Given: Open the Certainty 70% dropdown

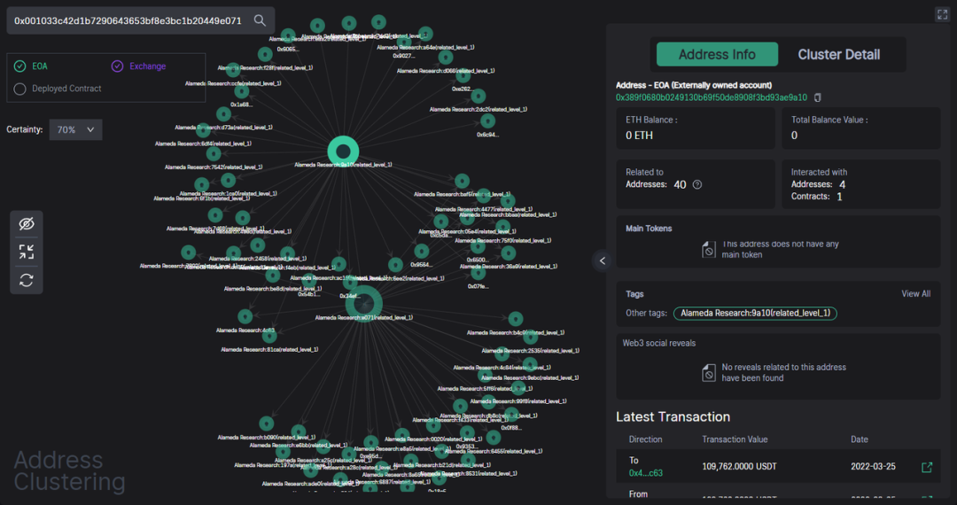Looking at the screenshot, I should tap(75, 130).
